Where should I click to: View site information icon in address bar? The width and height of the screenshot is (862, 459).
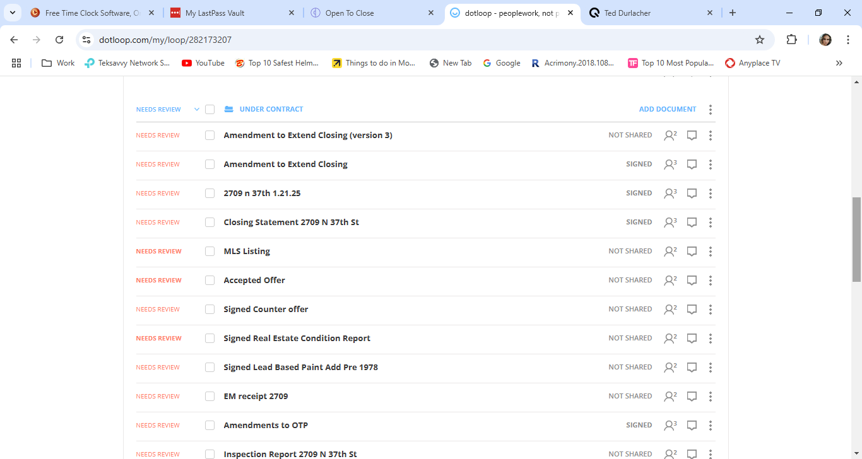click(87, 40)
